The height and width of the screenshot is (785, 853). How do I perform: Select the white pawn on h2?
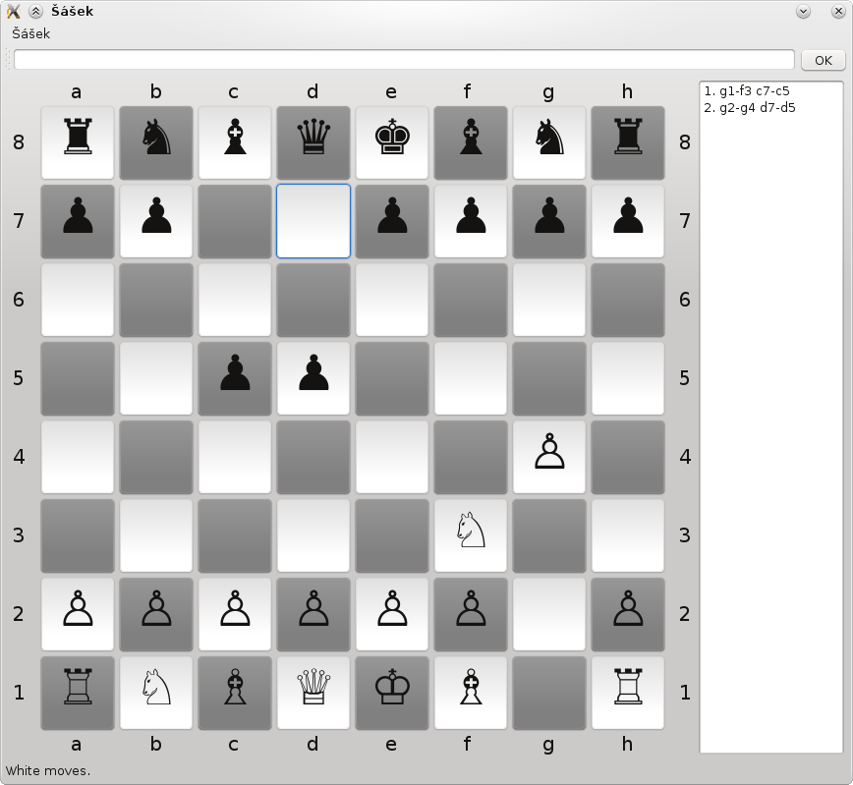628,614
